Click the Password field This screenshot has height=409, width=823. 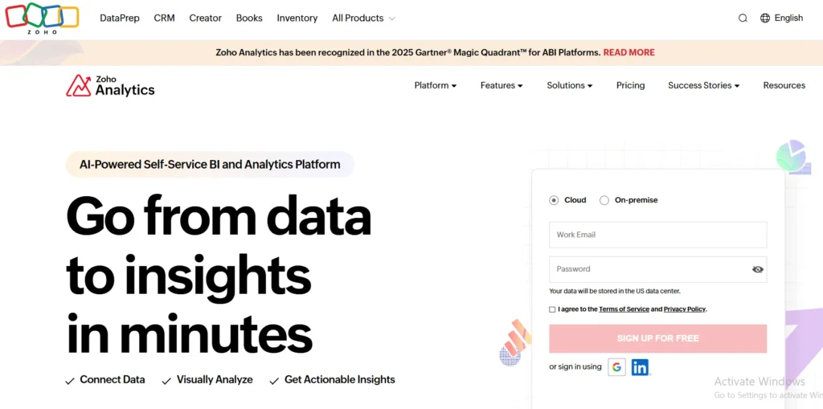[657, 269]
